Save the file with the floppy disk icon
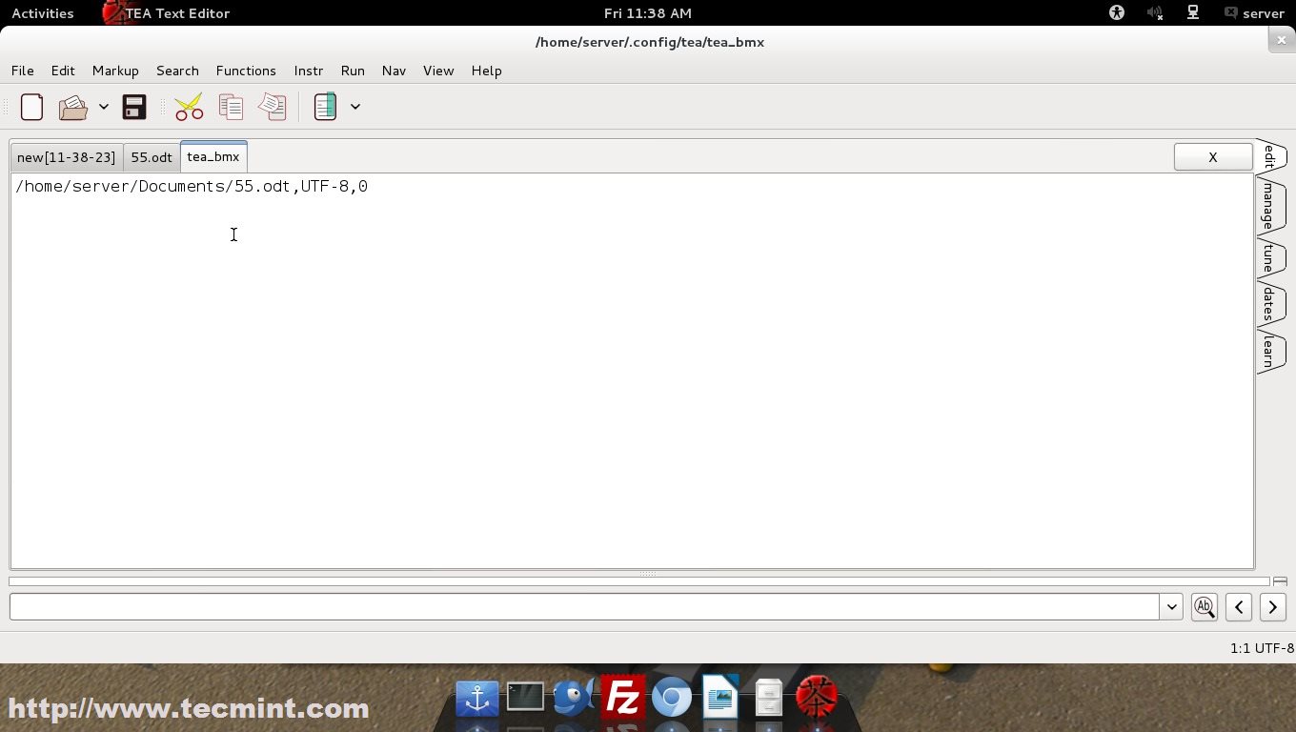 coord(133,107)
